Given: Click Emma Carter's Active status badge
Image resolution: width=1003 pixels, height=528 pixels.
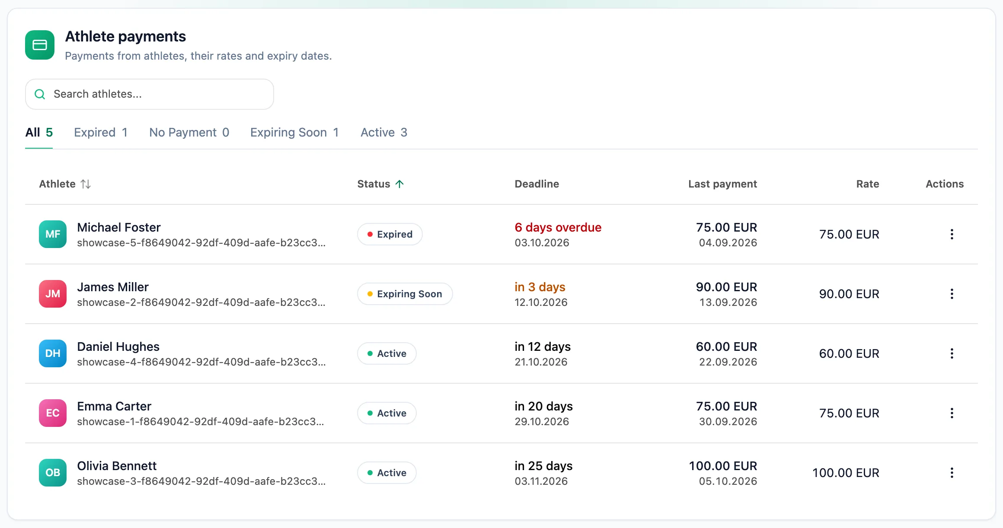Looking at the screenshot, I should pyautogui.click(x=387, y=413).
